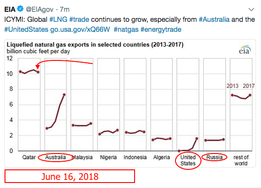The width and height of the screenshot is (261, 188).
Task: Click the Australia 2017 peak data point
Action: (x=64, y=94)
